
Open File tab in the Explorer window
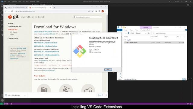point(119,30)
